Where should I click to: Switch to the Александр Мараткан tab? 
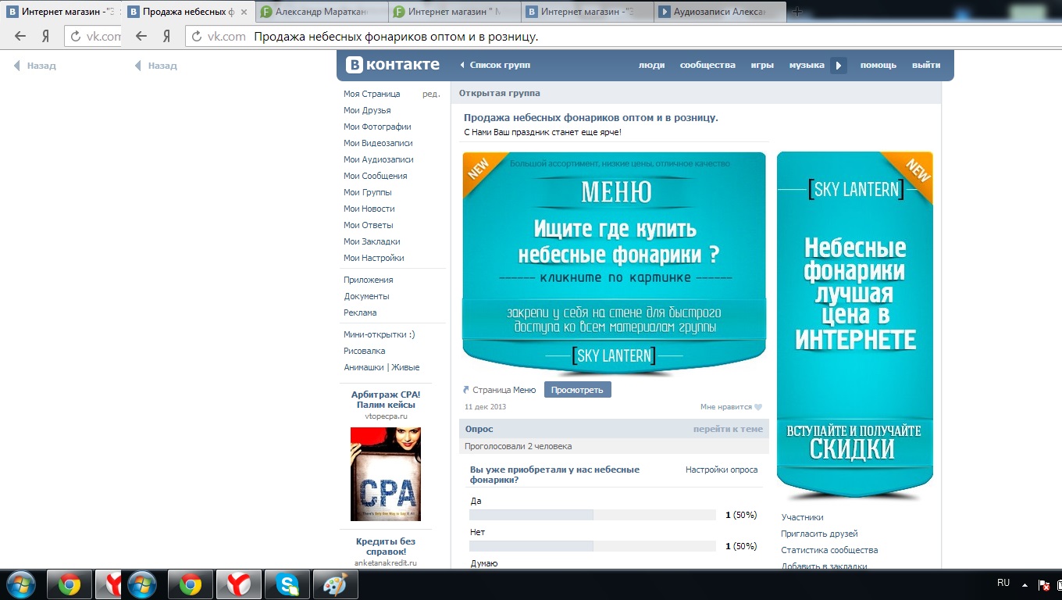321,12
